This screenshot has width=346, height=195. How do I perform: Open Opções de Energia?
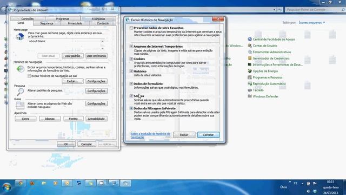pyautogui.click(x=265, y=71)
